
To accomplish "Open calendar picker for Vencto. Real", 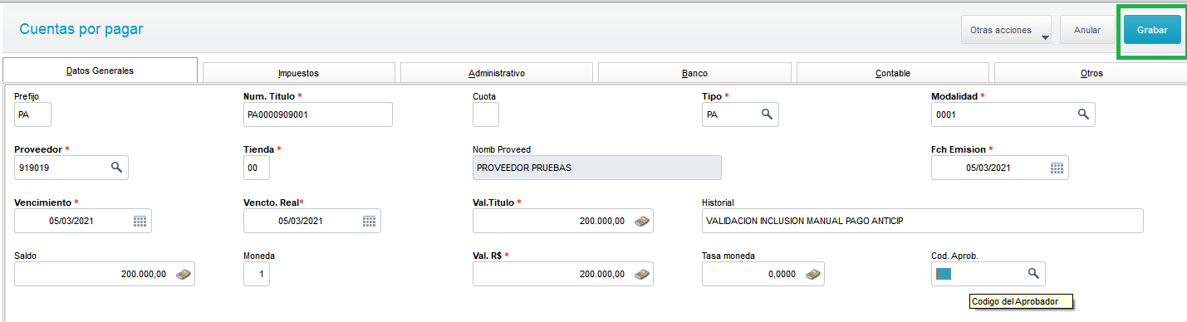I will click(369, 221).
